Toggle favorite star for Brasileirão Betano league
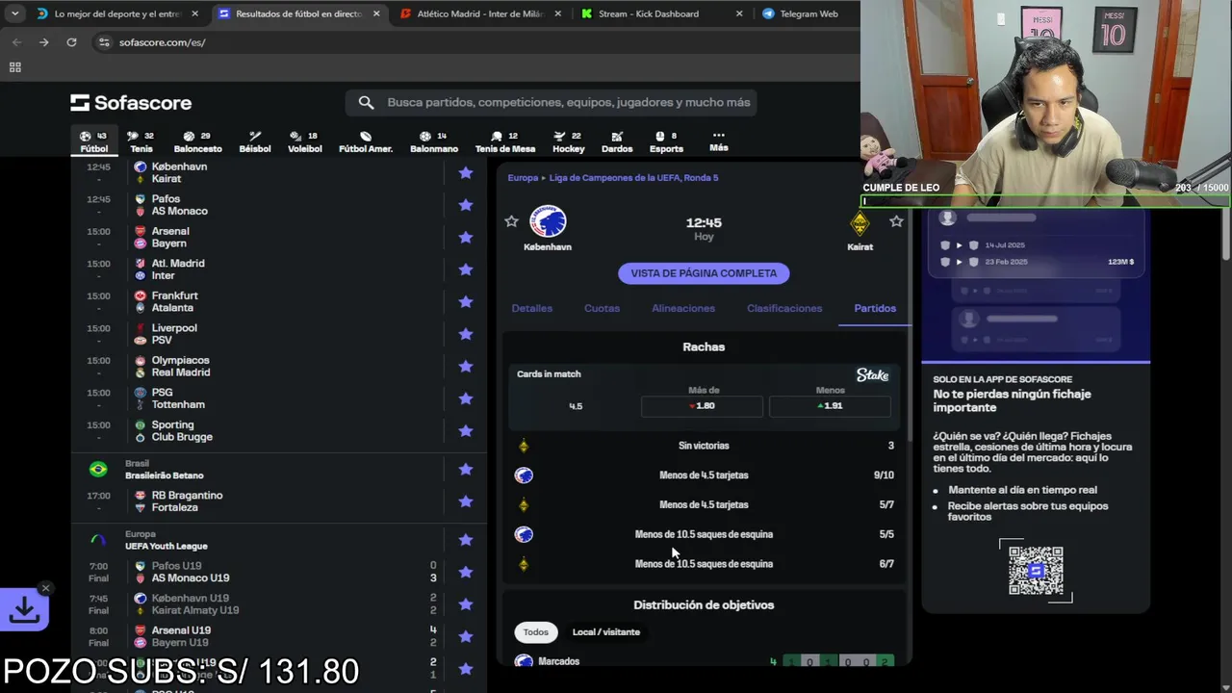1232x693 pixels. (466, 469)
